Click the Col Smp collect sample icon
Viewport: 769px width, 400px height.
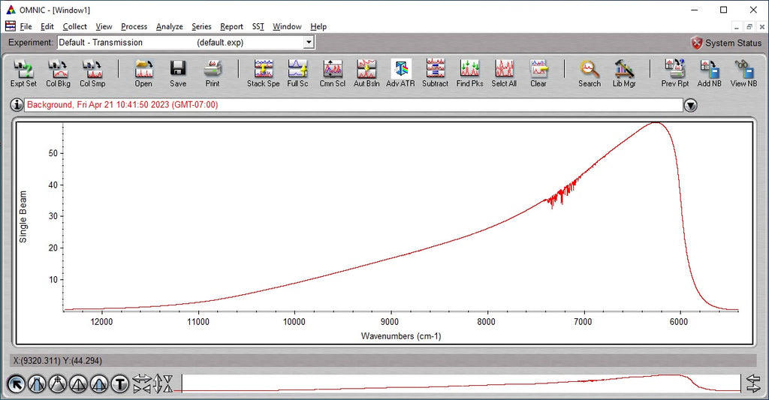92,73
